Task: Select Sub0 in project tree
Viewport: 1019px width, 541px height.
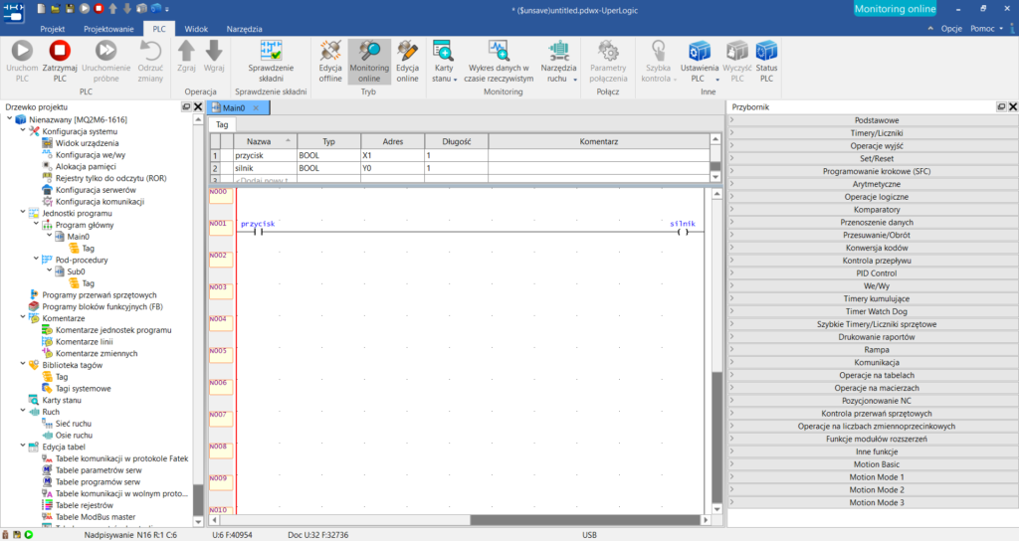Action: coord(76,271)
